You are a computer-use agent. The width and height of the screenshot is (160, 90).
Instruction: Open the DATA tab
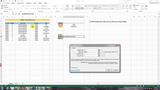35,3
